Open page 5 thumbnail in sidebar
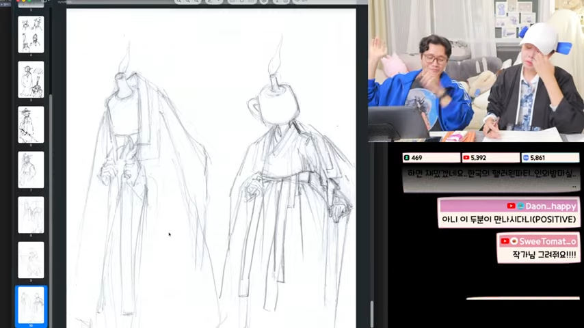Image resolution: width=584 pixels, height=328 pixels. [31, 79]
